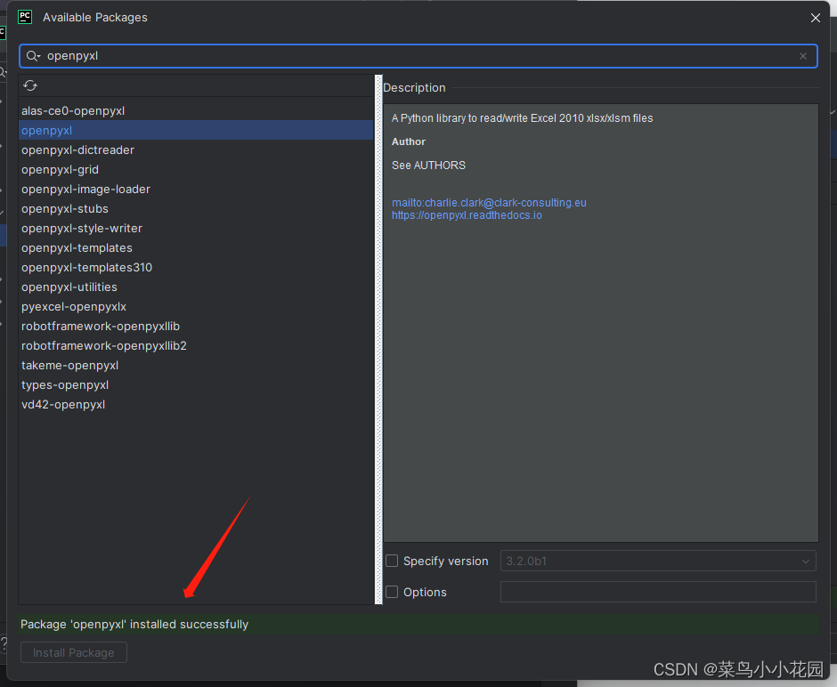Select openpyxl-grid package
Screen dimensions: 837x687
[196, 170]
